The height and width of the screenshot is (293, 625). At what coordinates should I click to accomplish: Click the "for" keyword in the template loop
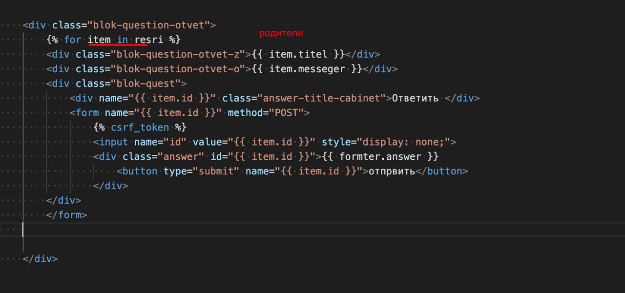pyautogui.click(x=73, y=40)
